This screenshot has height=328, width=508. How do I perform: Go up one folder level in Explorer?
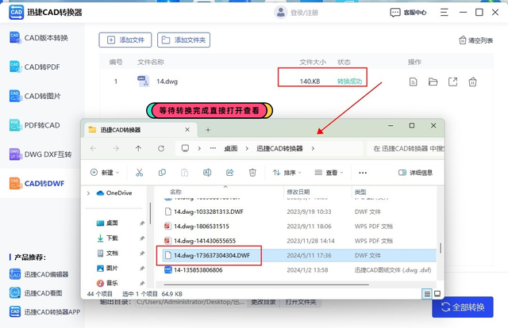[138, 148]
